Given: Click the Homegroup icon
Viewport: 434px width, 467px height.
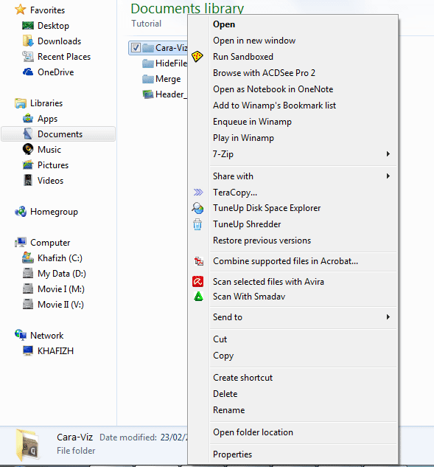Looking at the screenshot, I should click(x=21, y=212).
